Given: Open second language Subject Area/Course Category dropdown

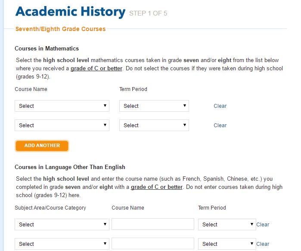Looking at the screenshot, I should (62, 244).
